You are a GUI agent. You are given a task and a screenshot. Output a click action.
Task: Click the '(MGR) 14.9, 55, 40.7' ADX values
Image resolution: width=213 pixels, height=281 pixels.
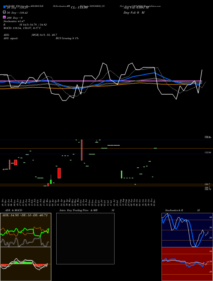click(44, 35)
